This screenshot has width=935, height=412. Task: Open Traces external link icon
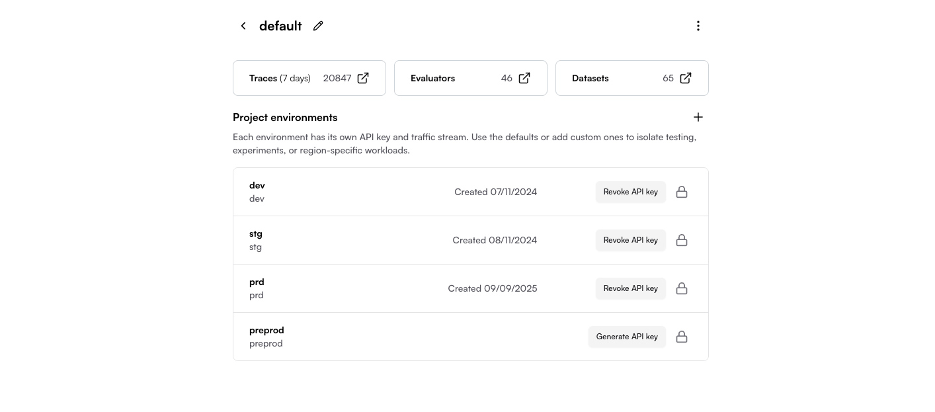click(363, 78)
